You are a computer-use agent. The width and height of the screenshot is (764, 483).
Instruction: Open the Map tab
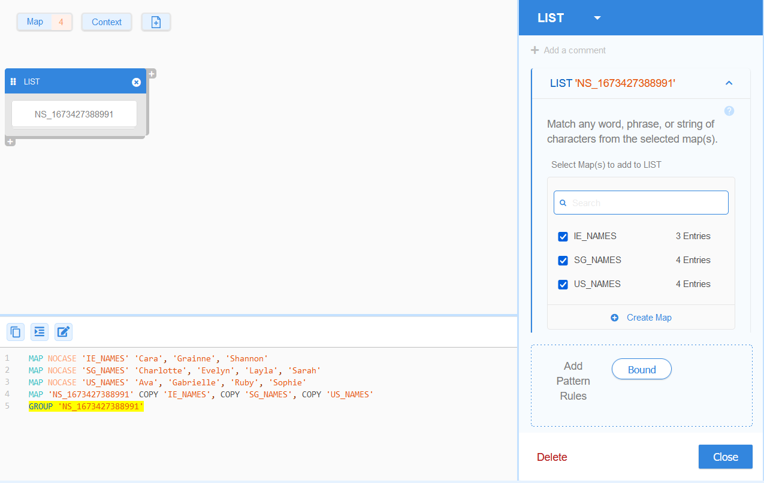coord(35,22)
